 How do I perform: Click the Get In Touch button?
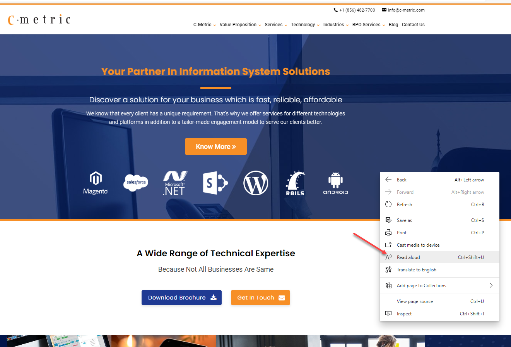pyautogui.click(x=260, y=298)
